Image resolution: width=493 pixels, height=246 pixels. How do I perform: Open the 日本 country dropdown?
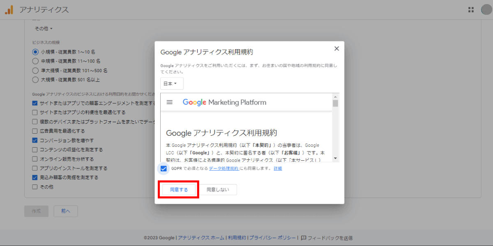[172, 84]
